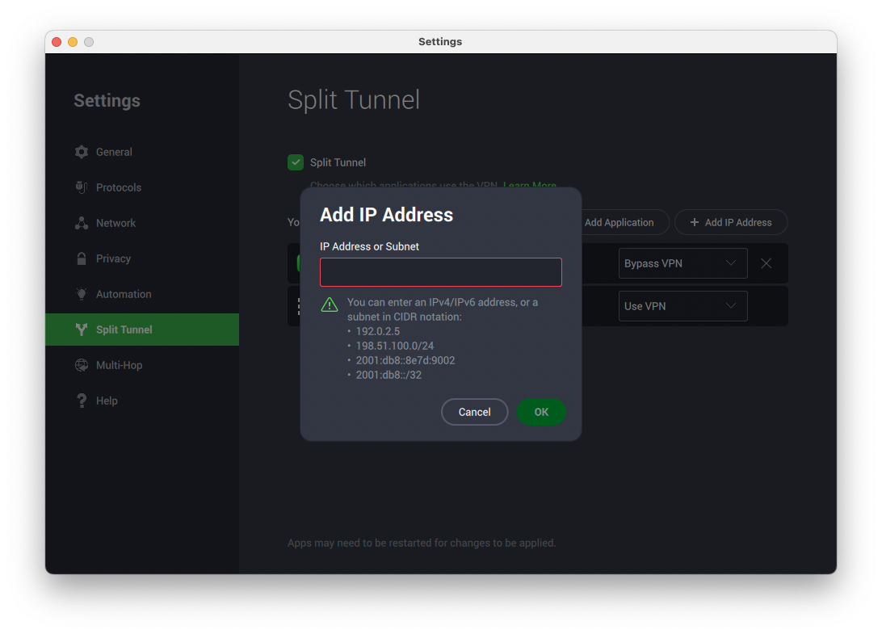This screenshot has width=882, height=634.
Task: Open the Use VPN dropdown
Action: pyautogui.click(x=682, y=306)
